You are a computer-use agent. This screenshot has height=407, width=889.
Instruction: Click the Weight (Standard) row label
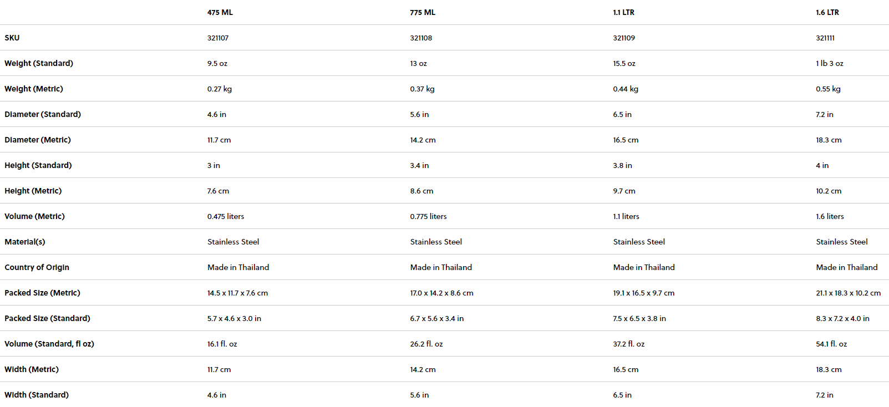coord(39,63)
